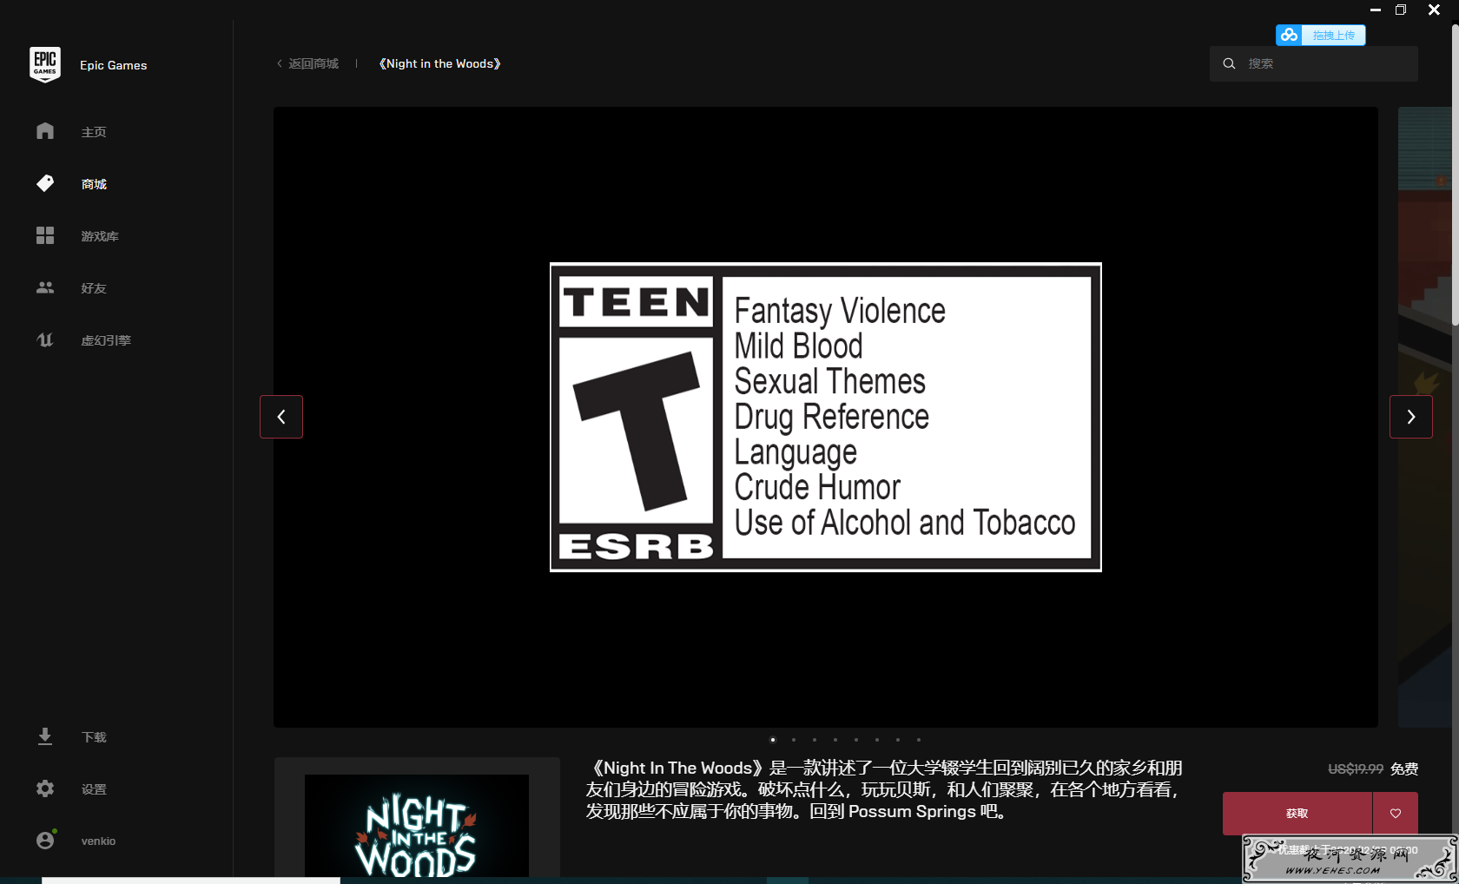This screenshot has width=1459, height=884.
Task: Close the Epic Games launcher window
Action: (1435, 10)
